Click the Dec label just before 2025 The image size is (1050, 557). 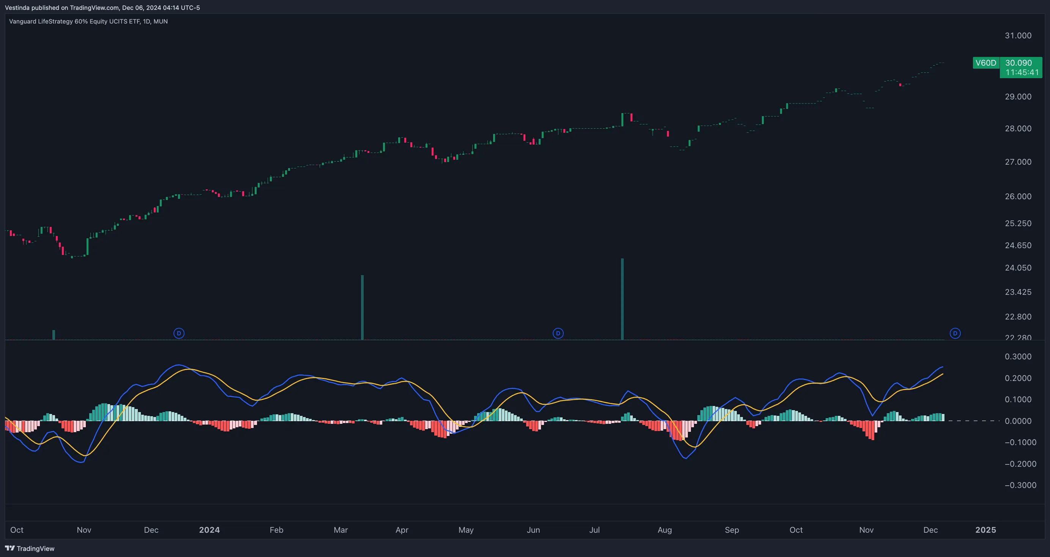[930, 530]
